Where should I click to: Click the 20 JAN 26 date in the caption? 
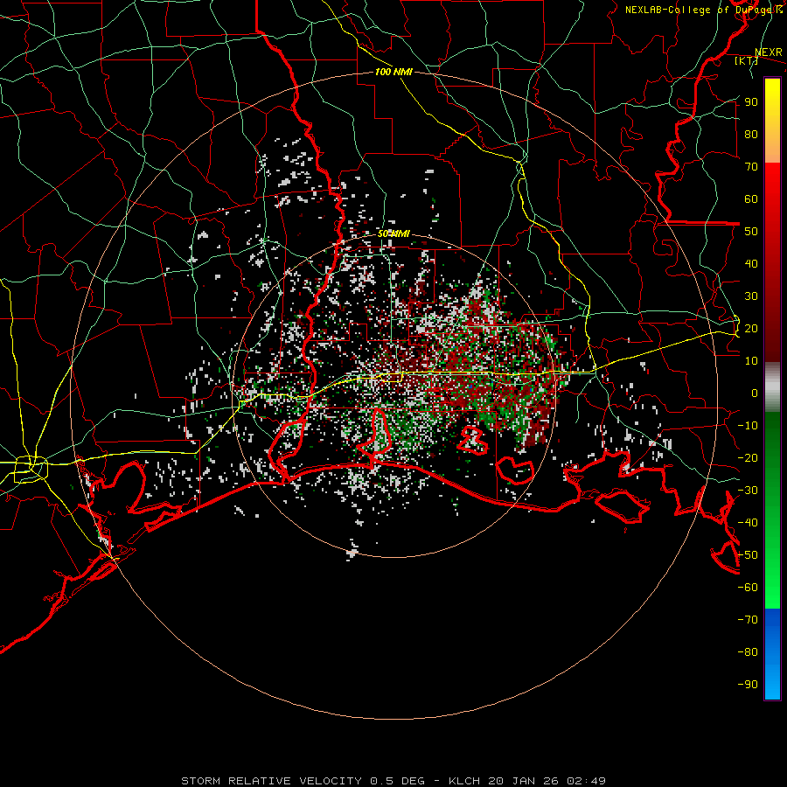click(524, 781)
